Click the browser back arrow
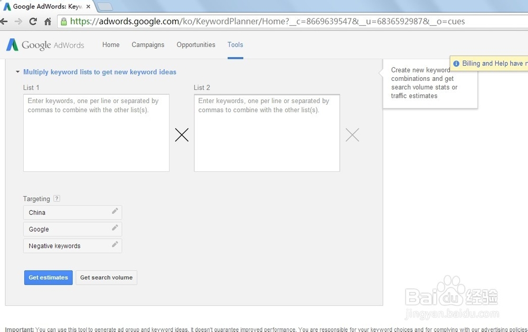The height and width of the screenshot is (332, 528). (4, 22)
